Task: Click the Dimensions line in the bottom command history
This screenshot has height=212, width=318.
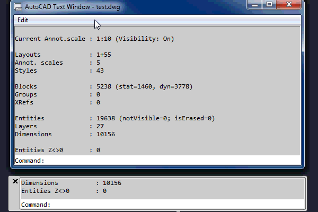Action: pos(71,183)
